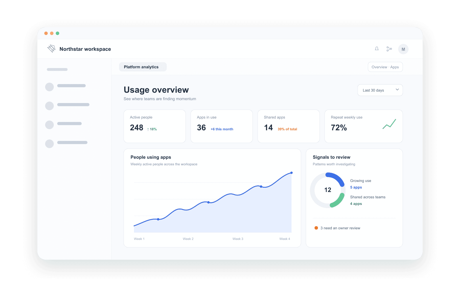The image size is (460, 287).
Task: Click the orange dot beside owner review
Action: click(316, 228)
